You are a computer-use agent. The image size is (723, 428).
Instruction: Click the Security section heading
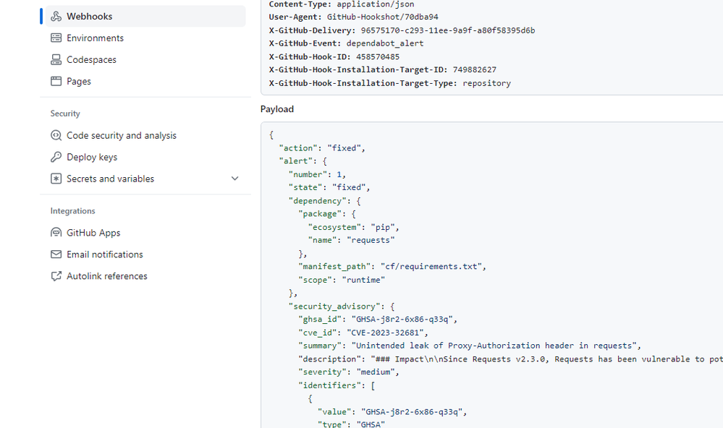pyautogui.click(x=65, y=114)
